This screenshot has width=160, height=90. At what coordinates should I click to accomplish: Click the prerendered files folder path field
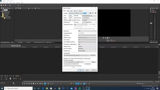point(77,62)
